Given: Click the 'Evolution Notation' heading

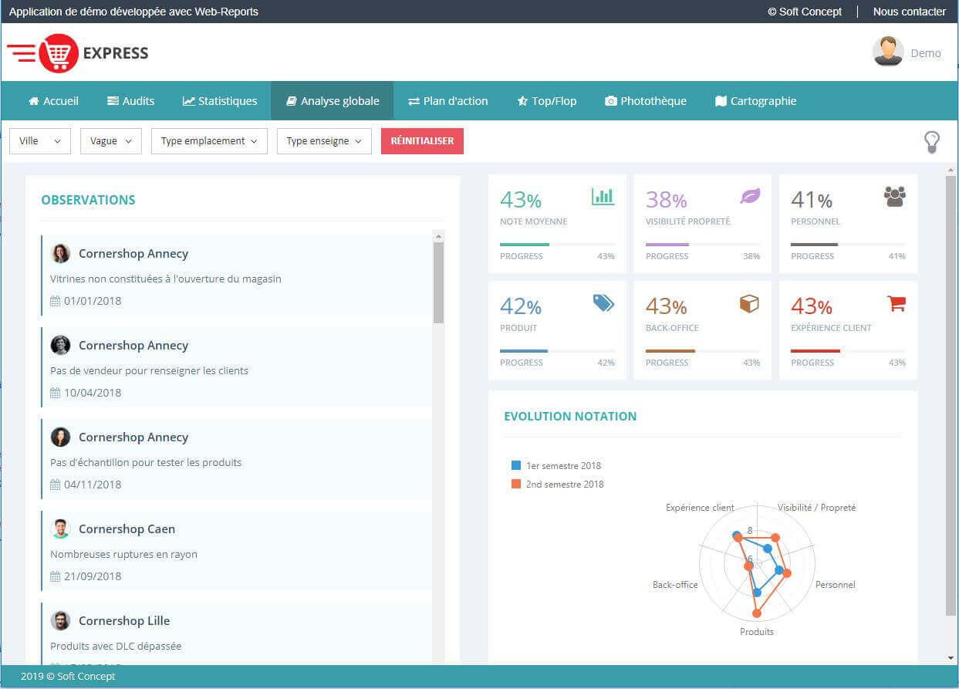Looking at the screenshot, I should point(570,416).
